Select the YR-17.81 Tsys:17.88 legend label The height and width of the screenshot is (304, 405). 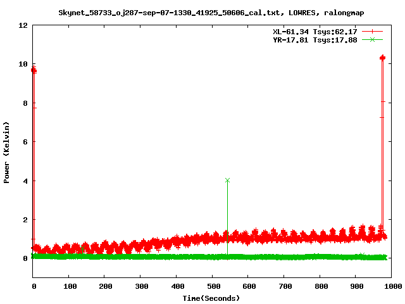[x=315, y=40]
